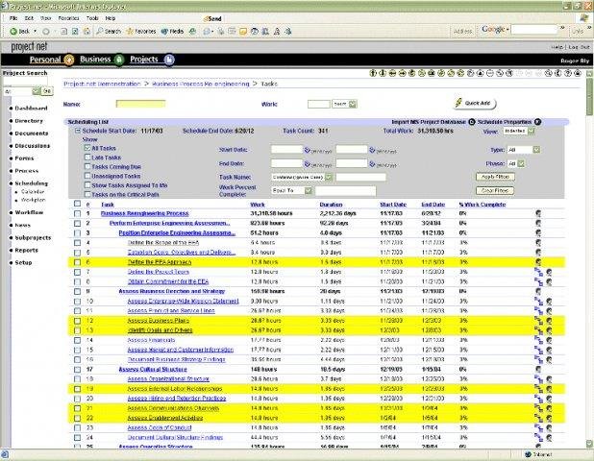This screenshot has width=594, height=461.
Task: Click resource icon on Business Reengineering Process row
Action: click(x=540, y=213)
